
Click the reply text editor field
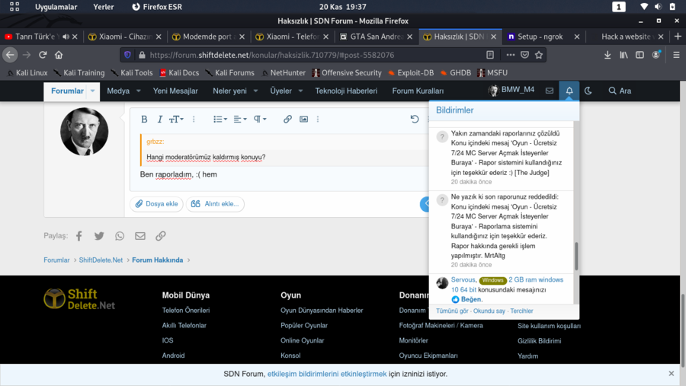(274, 174)
